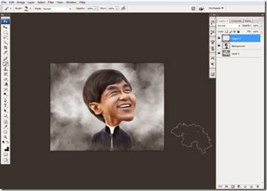
Task: Click the topmost icon in collapsed panel dock
Action: click(x=212, y=22)
